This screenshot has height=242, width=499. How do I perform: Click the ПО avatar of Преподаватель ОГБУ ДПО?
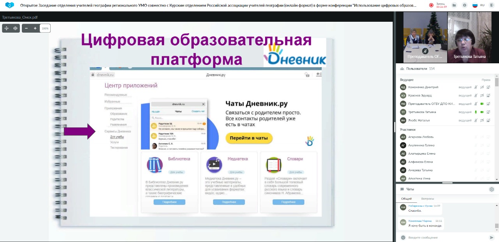(x=403, y=104)
